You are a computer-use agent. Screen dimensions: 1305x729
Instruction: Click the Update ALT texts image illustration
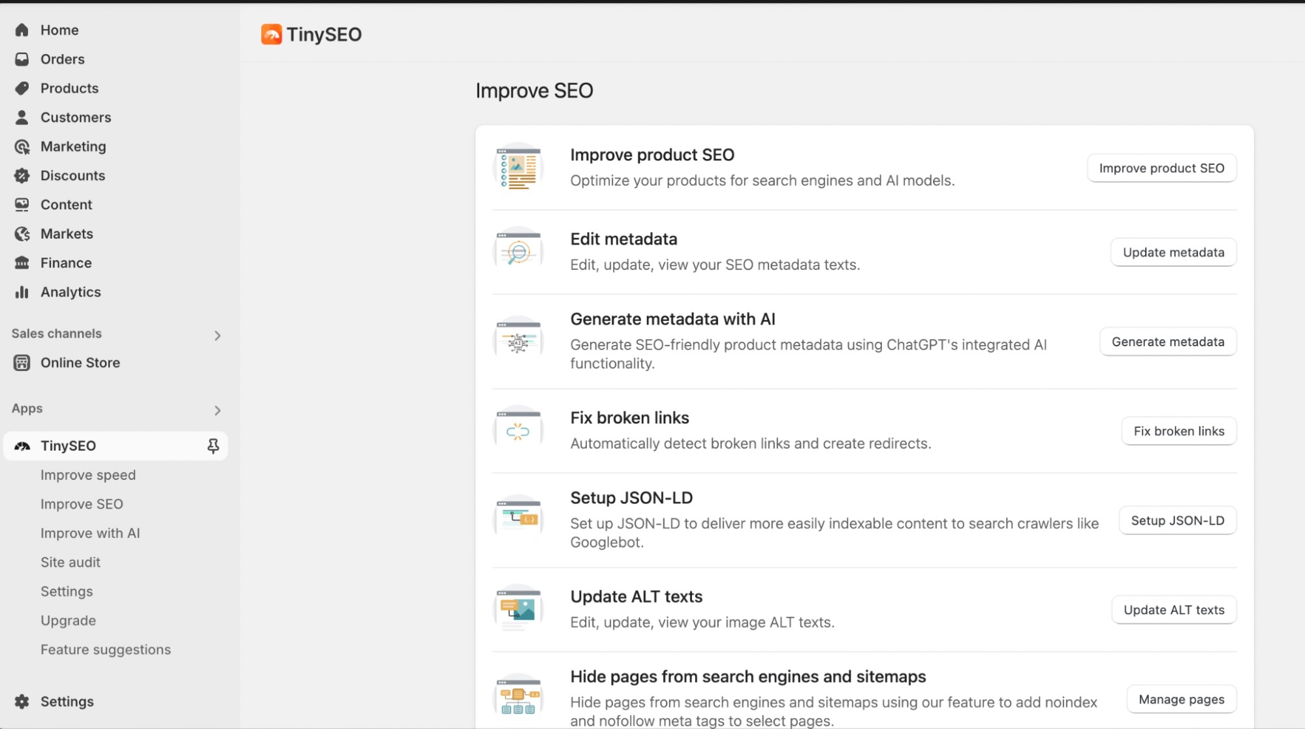(x=518, y=609)
